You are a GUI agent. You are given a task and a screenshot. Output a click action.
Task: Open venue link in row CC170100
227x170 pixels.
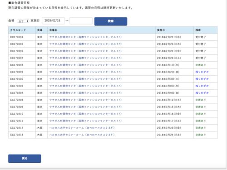85,79
